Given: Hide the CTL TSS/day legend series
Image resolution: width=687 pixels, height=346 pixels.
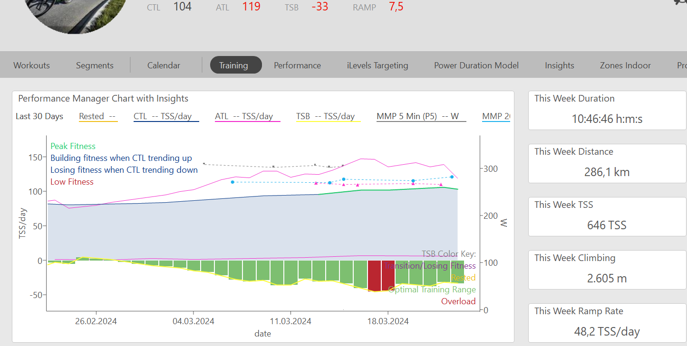Looking at the screenshot, I should 166,117.
